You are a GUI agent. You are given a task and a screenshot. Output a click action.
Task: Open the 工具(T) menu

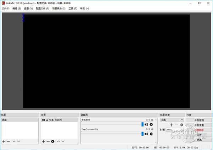73,9
